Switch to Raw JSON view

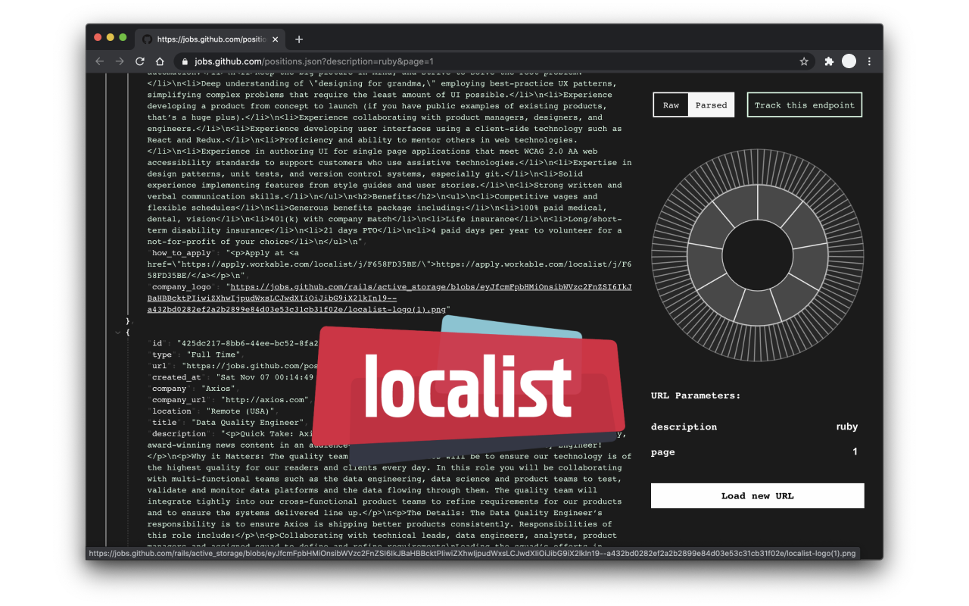click(671, 105)
